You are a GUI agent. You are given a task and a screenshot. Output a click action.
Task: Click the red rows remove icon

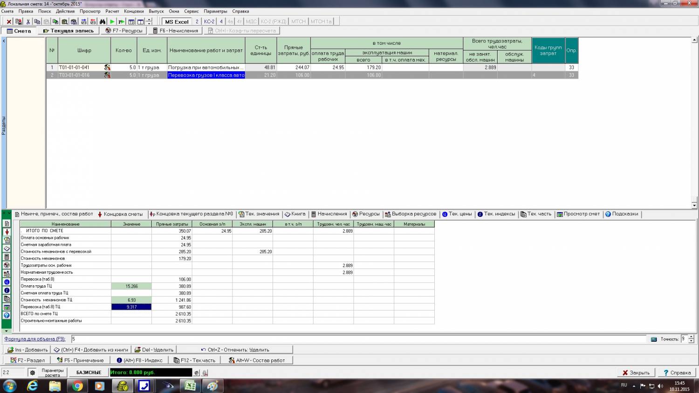click(x=93, y=21)
